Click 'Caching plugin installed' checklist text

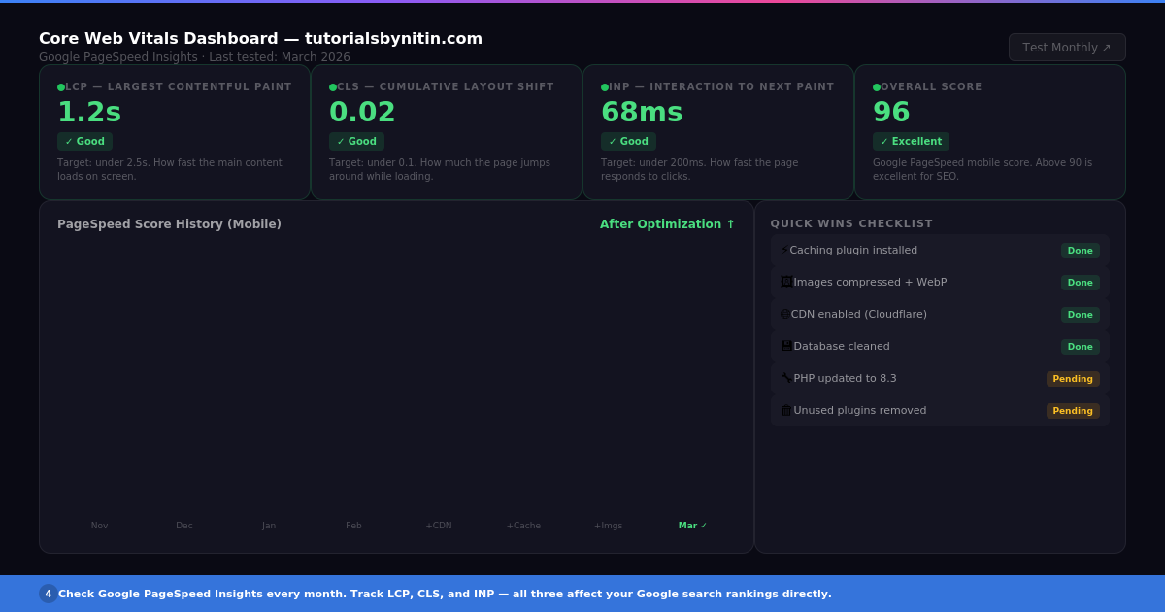(853, 250)
